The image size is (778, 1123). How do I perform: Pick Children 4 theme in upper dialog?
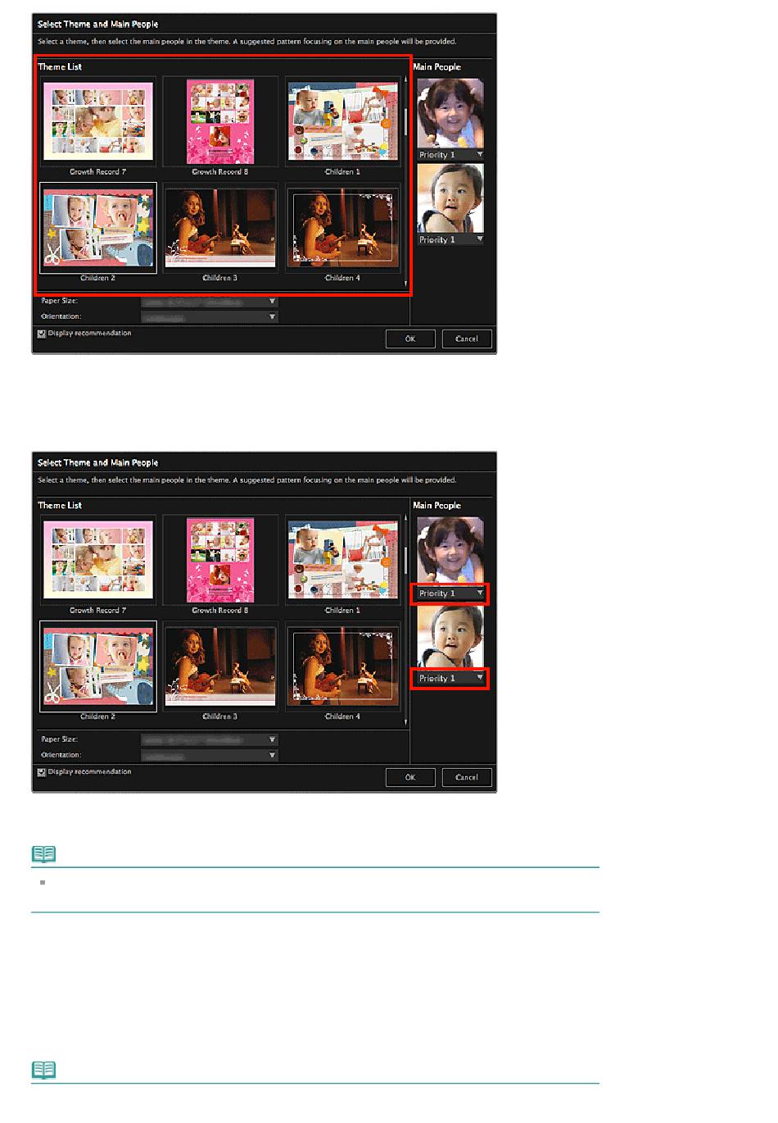342,229
